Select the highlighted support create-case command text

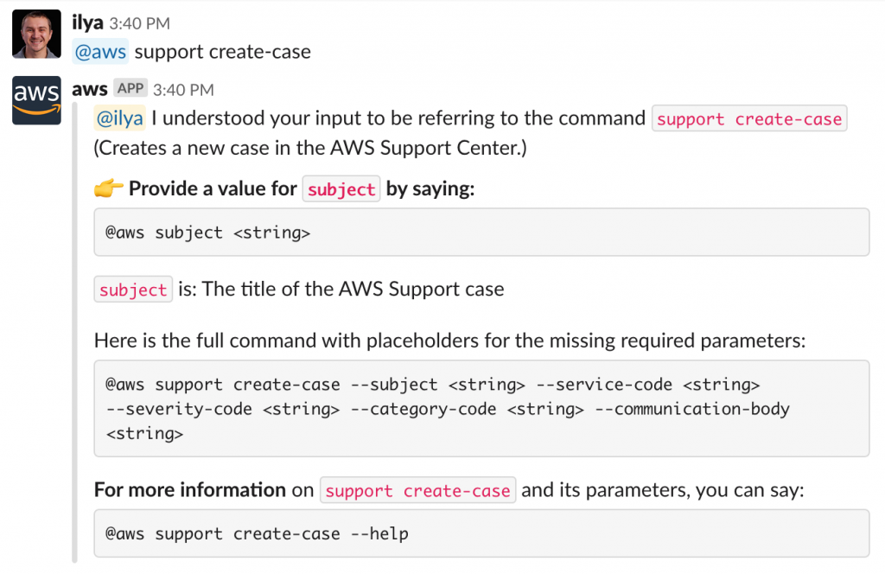click(748, 118)
